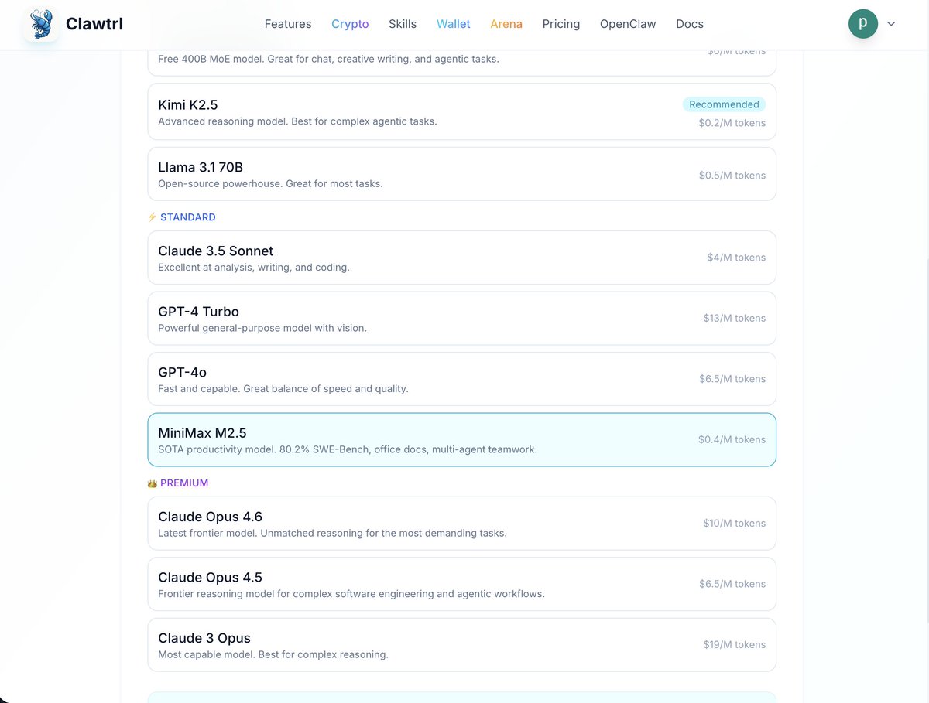Click the "$0.2/M tokens" price

click(732, 123)
